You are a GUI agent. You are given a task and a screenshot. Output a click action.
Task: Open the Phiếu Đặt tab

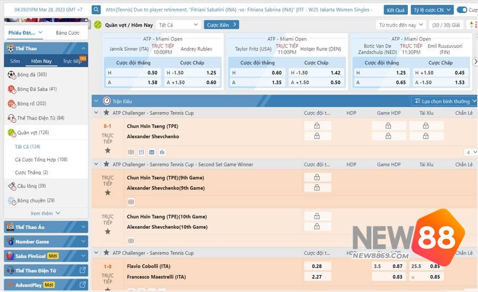[x=25, y=32]
